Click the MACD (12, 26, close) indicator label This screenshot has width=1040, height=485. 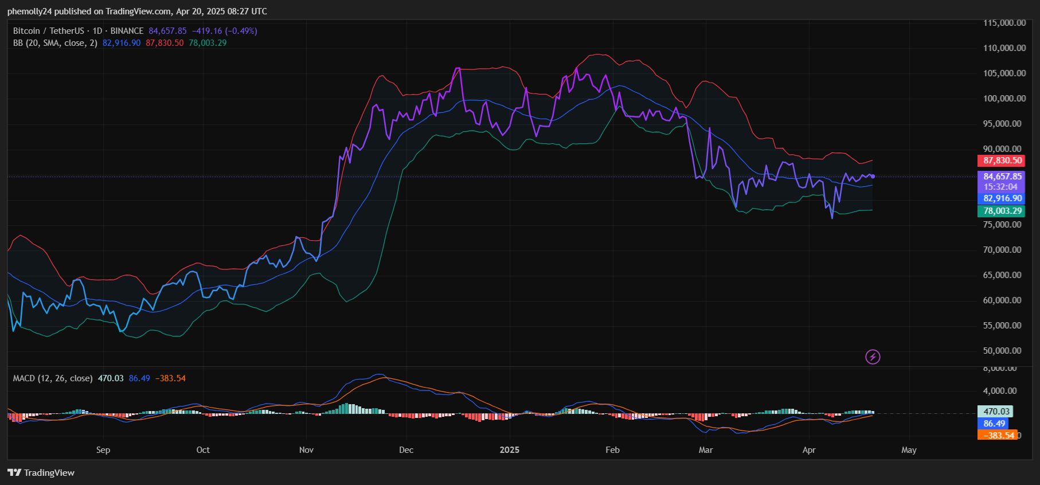click(x=53, y=378)
